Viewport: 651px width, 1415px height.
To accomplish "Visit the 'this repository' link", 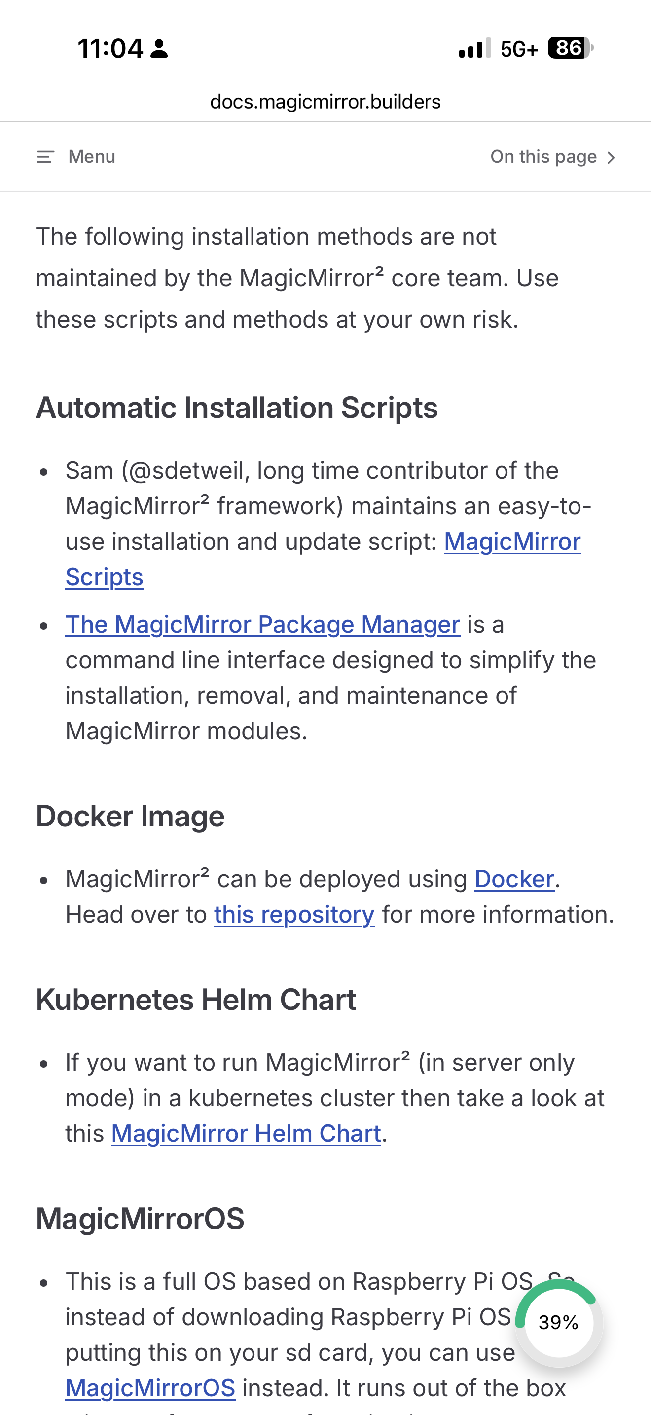I will coord(294,915).
